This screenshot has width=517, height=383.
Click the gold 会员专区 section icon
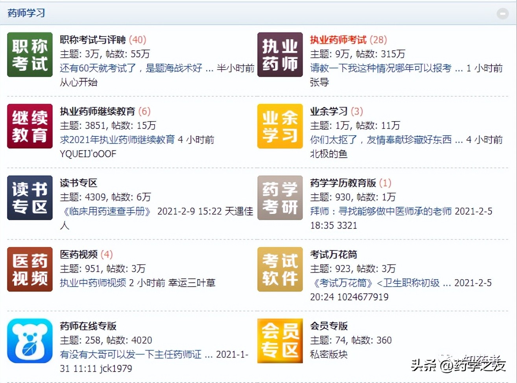click(x=280, y=341)
